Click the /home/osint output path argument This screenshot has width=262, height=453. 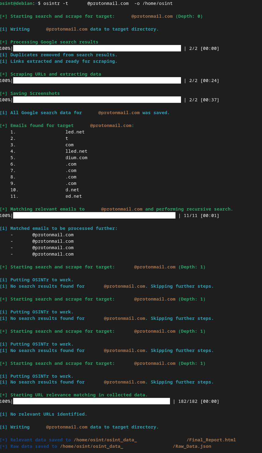157,3
